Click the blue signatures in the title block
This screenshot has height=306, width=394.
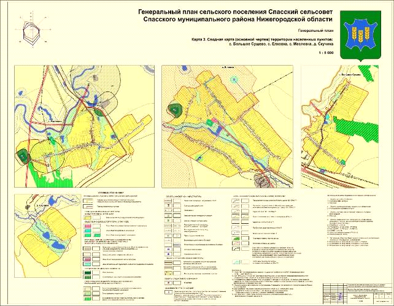click(341, 296)
